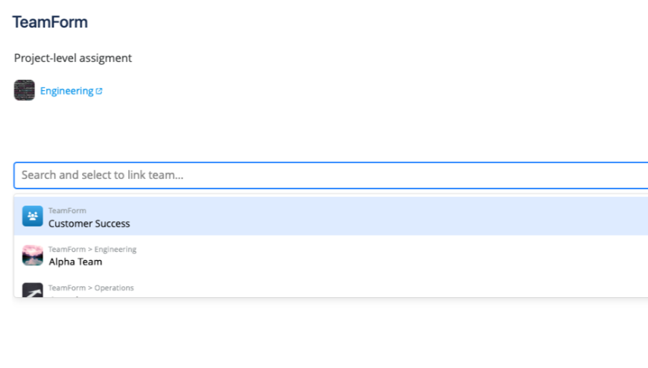Focus the search and select team field
Viewport: 648px width, 368px height.
tap(328, 175)
